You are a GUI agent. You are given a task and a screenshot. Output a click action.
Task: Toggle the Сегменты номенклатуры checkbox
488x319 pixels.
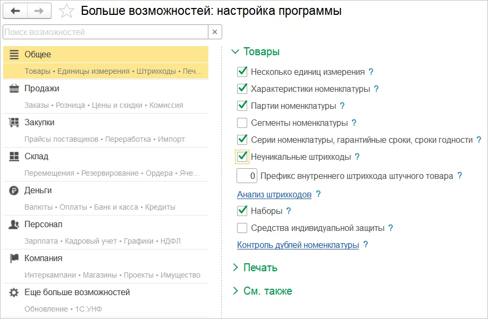pyautogui.click(x=242, y=123)
